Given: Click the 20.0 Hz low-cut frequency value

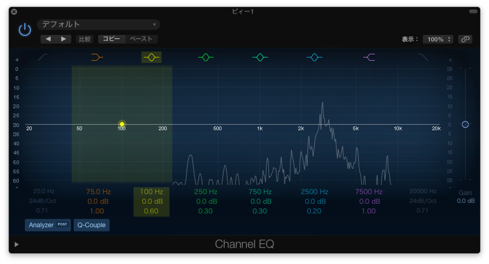Looking at the screenshot, I should pos(43,191).
